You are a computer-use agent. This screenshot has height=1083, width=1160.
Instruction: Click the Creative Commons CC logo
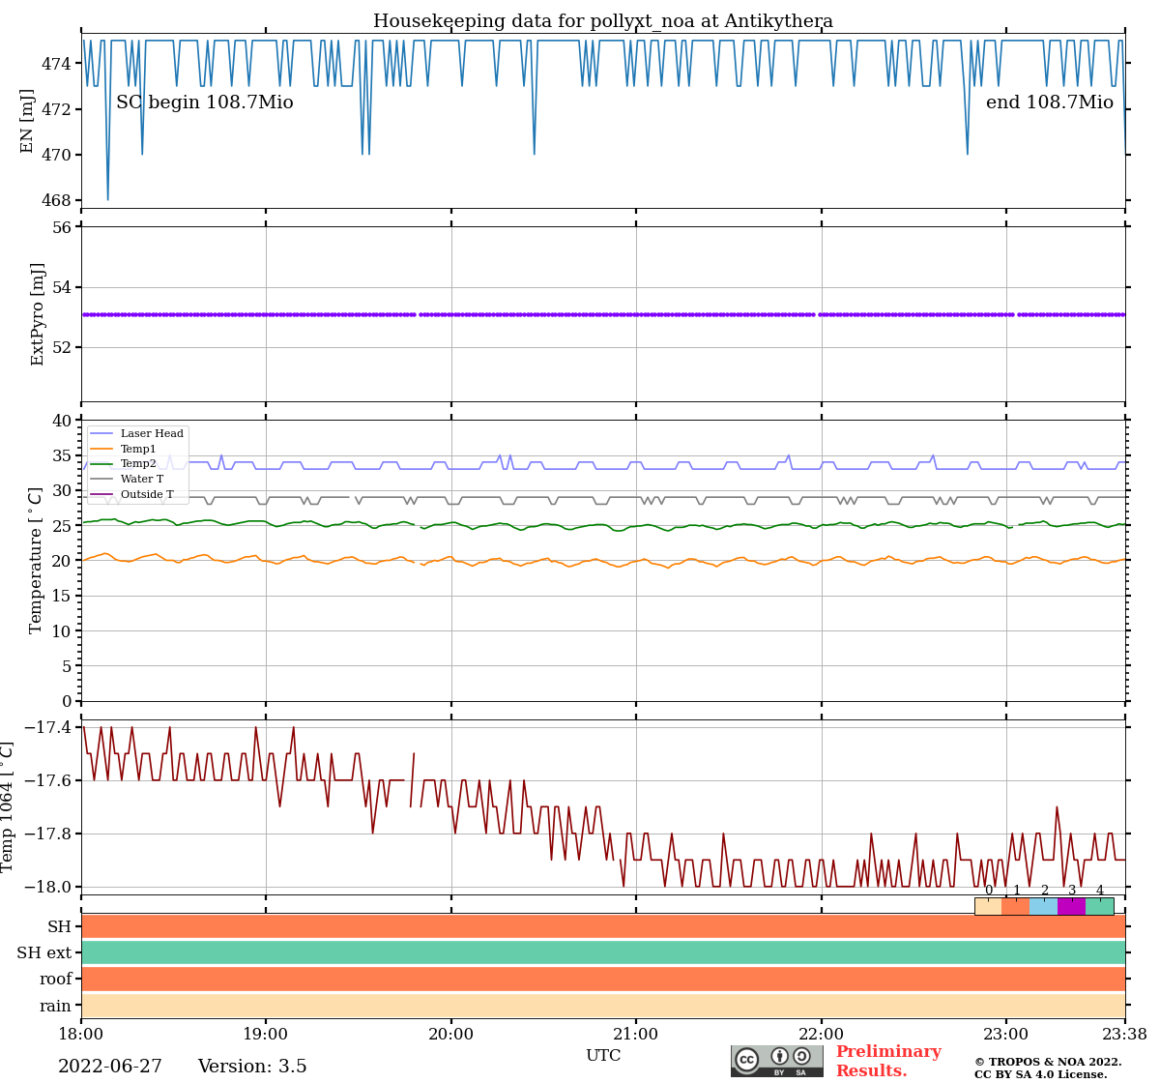coord(747,1059)
